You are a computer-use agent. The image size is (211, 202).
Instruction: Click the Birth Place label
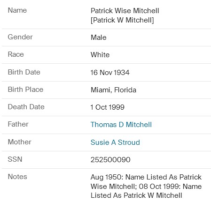pyautogui.click(x=25, y=90)
